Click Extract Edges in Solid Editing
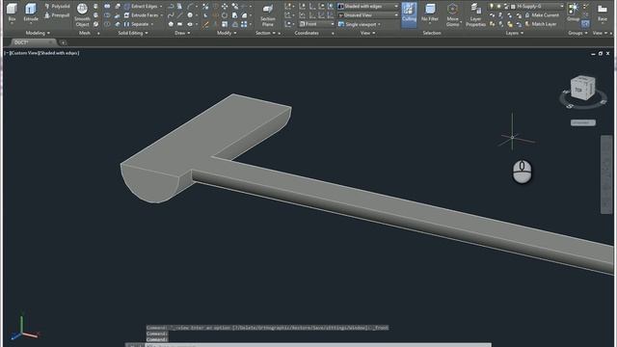The image size is (617, 347). click(x=141, y=7)
